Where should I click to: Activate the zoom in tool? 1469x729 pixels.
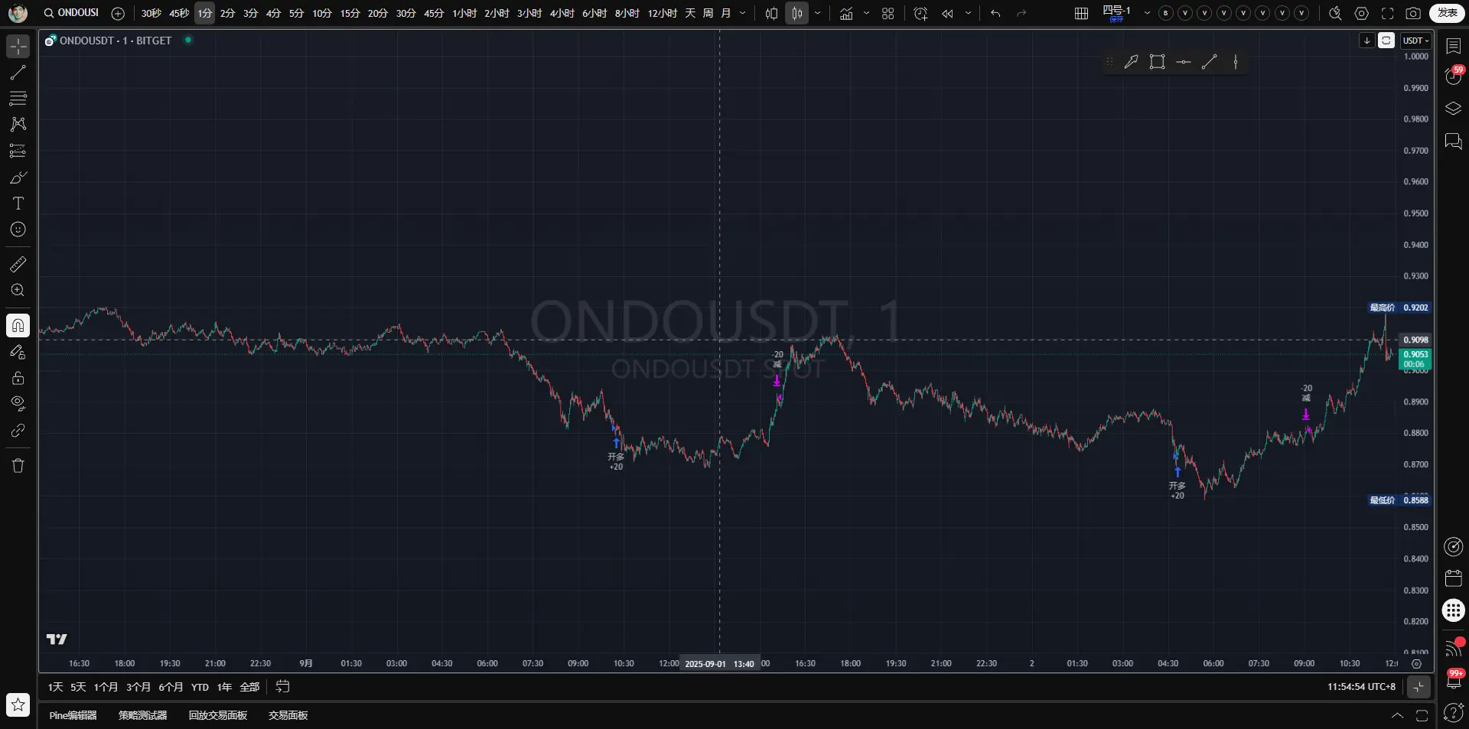[x=18, y=291]
